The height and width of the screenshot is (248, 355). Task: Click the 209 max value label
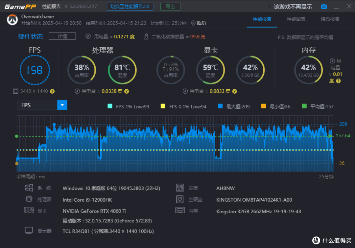(343, 124)
